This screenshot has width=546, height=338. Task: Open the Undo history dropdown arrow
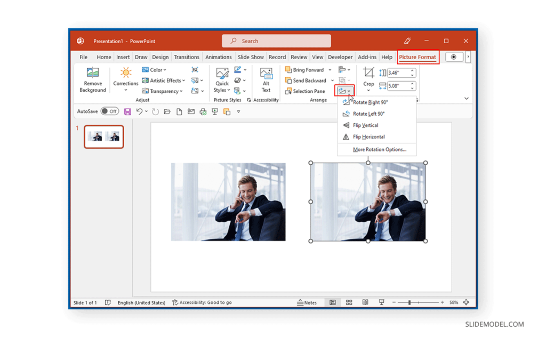[146, 111]
